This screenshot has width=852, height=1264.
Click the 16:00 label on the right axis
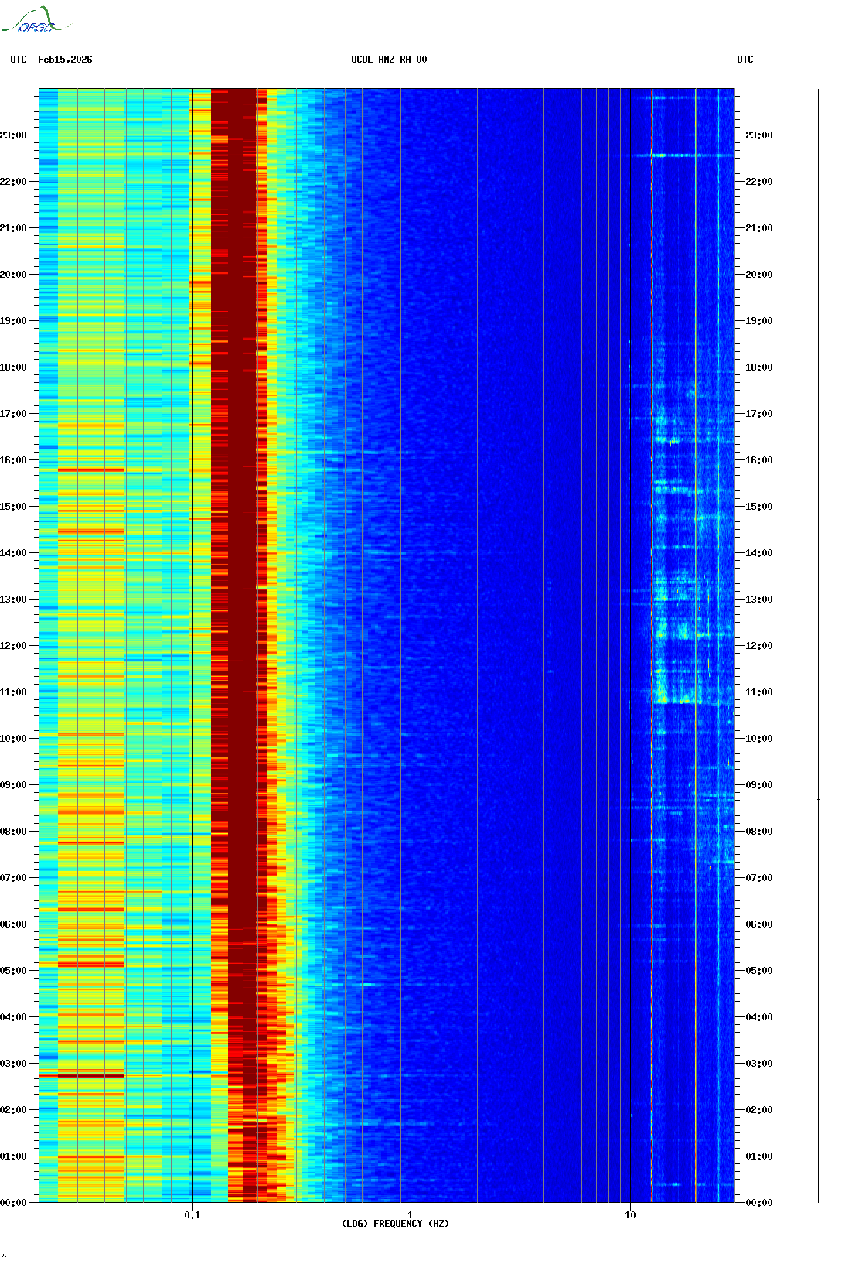click(x=759, y=460)
